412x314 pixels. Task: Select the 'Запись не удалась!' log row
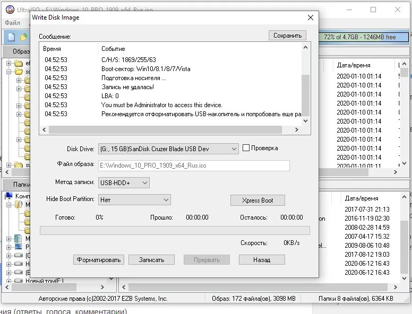[171, 87]
